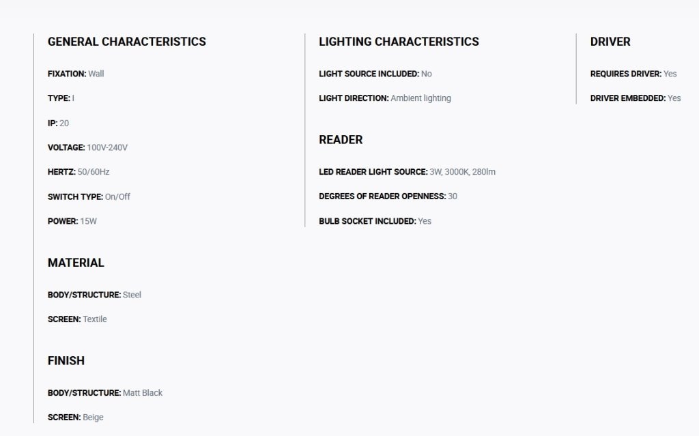Click the Light Direction Ambient lighting text
The image size is (699, 436).
click(x=420, y=98)
